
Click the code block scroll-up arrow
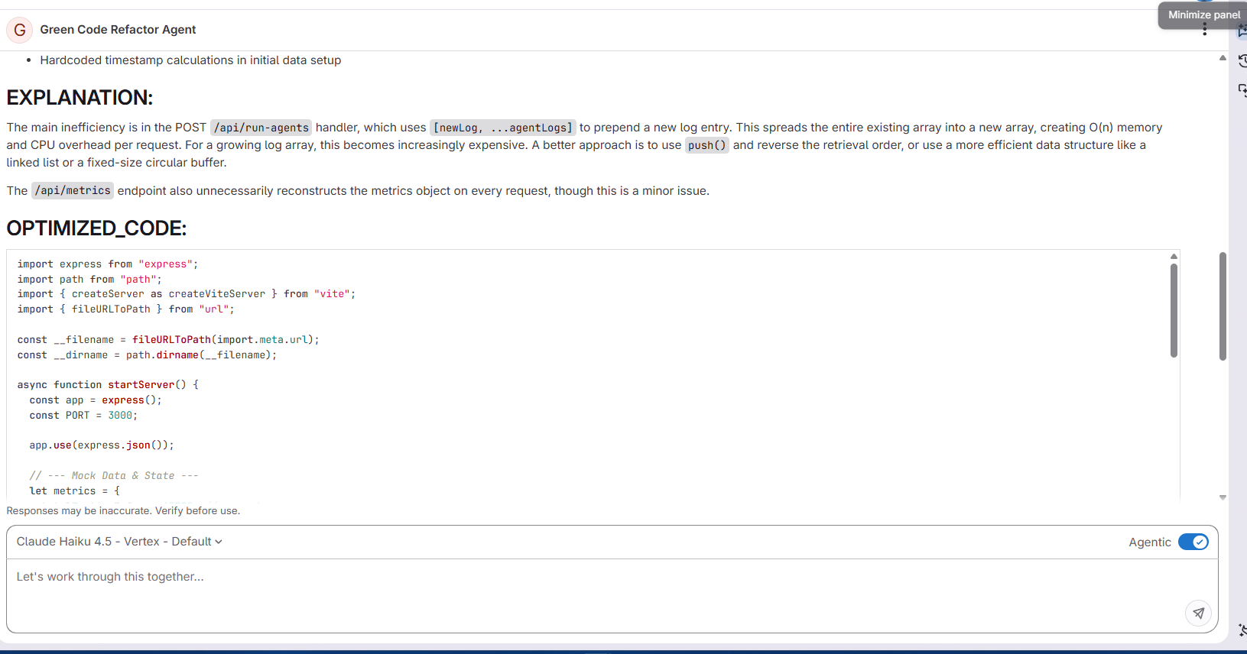(1174, 257)
